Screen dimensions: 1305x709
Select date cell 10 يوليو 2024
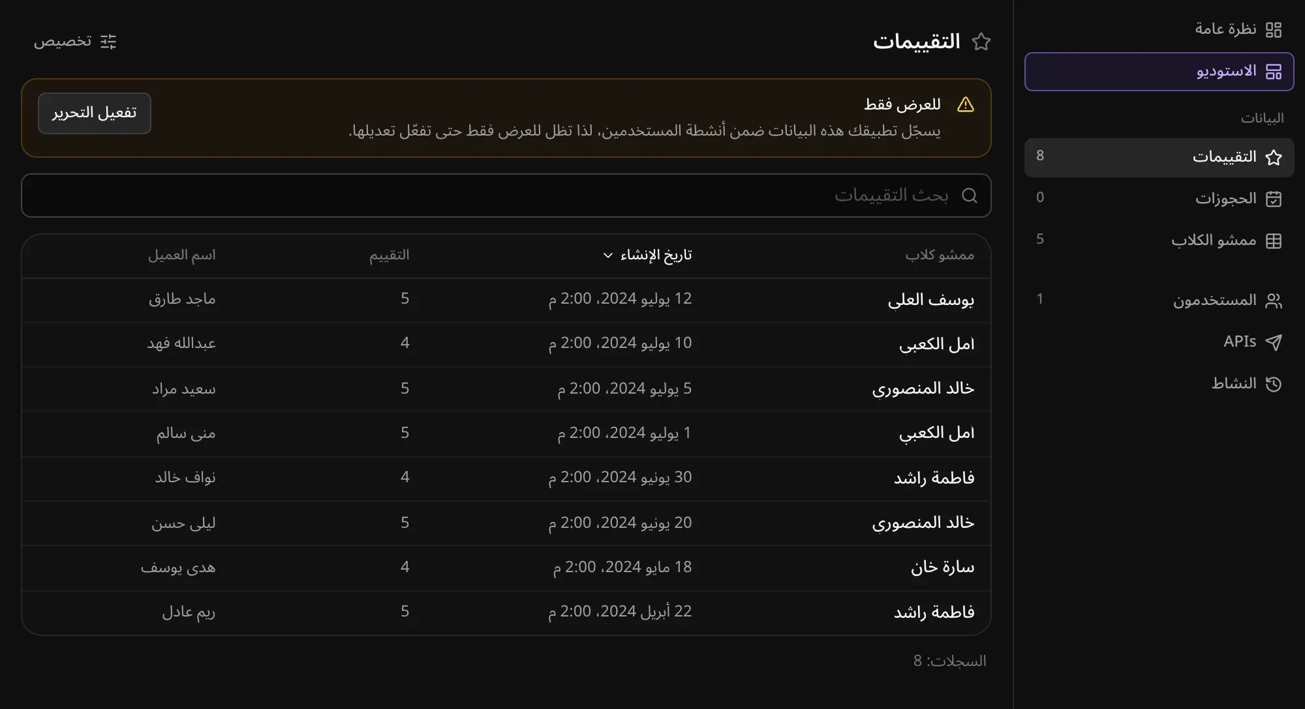(x=620, y=343)
